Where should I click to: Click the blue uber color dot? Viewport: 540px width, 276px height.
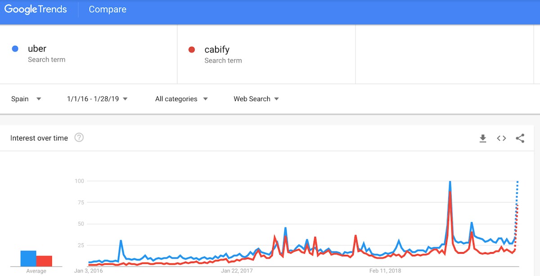(15, 49)
